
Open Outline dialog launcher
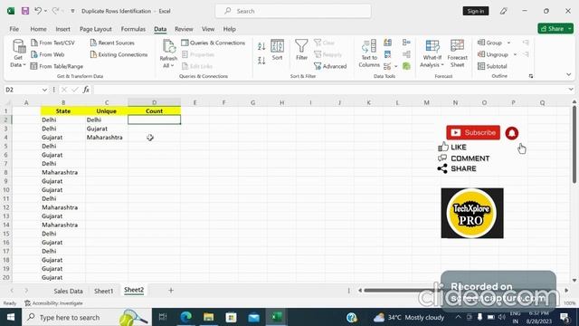(x=531, y=76)
